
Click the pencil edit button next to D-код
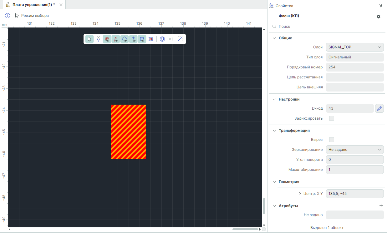click(379, 108)
